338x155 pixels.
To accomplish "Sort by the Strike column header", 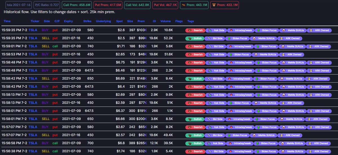I will 87,21.
